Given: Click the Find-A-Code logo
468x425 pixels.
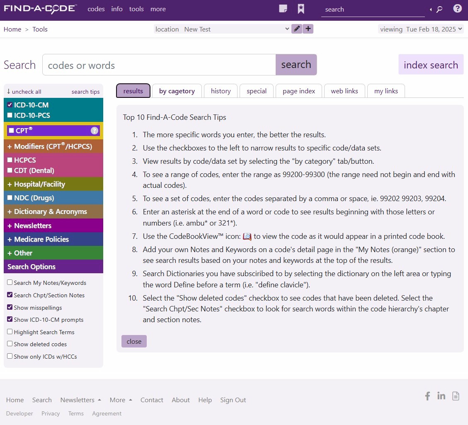Looking at the screenshot, I should (40, 9).
